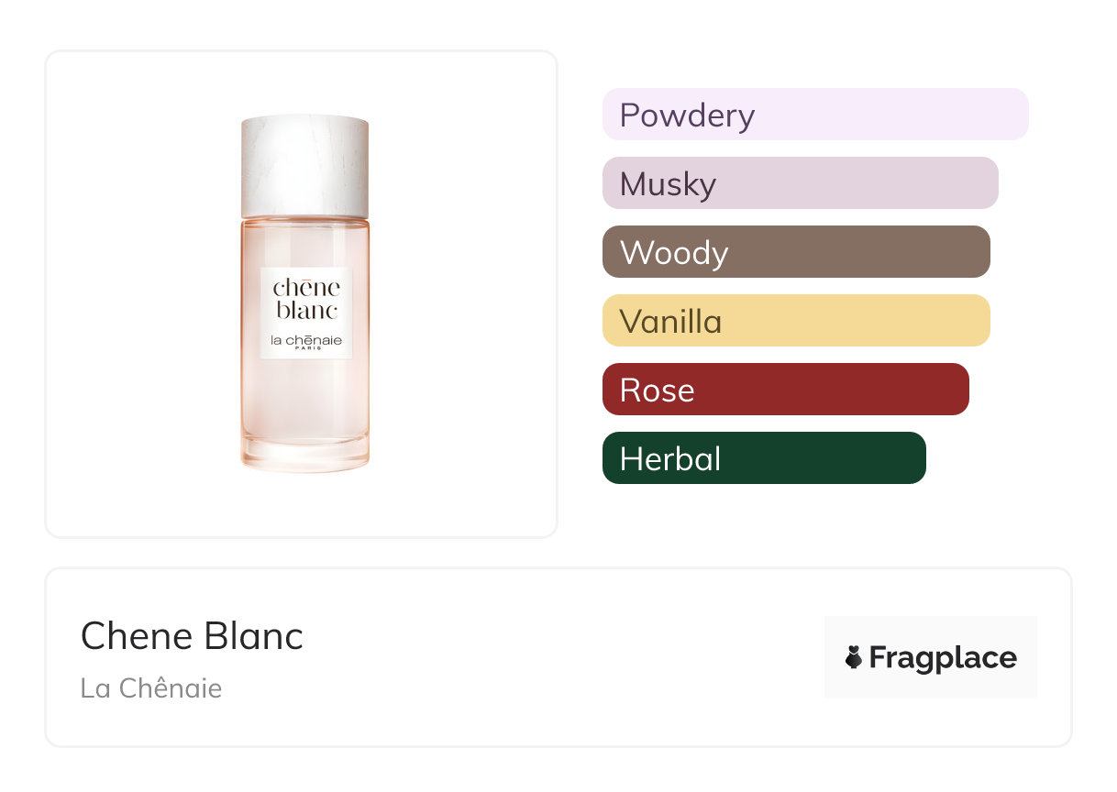Open the Chene Blanc perfume title
Viewport: 1117px width, 792px height.
point(192,635)
